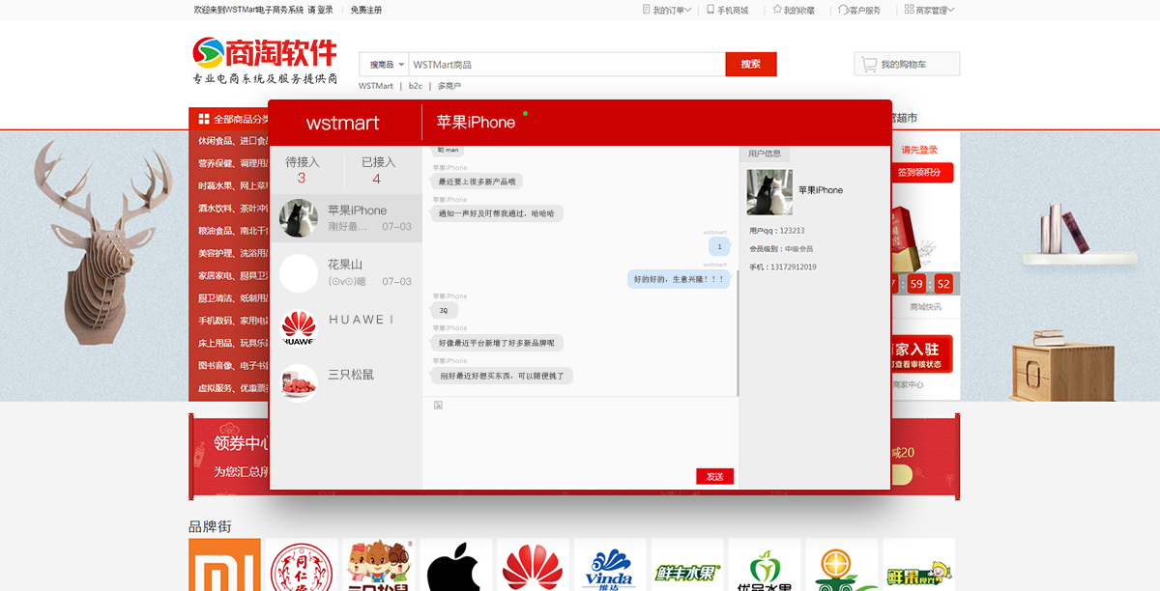Screen dimensions: 1160x591
Task: Click the 免费注册 link
Action: (365, 10)
